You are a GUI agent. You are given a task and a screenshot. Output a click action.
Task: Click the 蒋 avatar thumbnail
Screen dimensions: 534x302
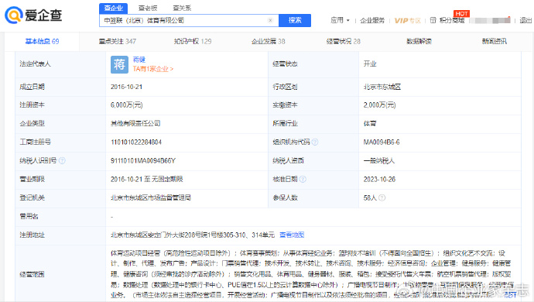119,64
